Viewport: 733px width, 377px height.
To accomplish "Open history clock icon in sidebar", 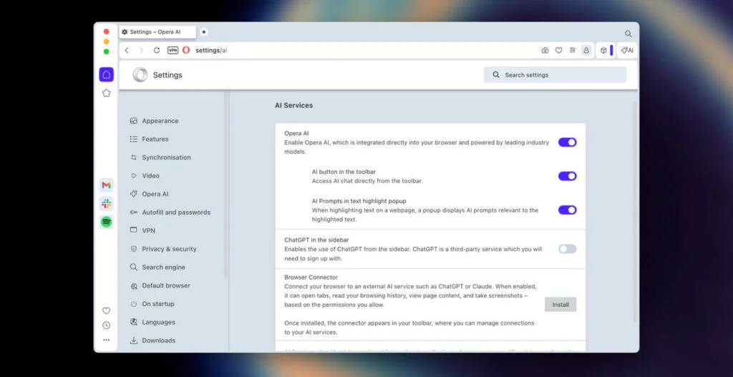I will [x=106, y=325].
